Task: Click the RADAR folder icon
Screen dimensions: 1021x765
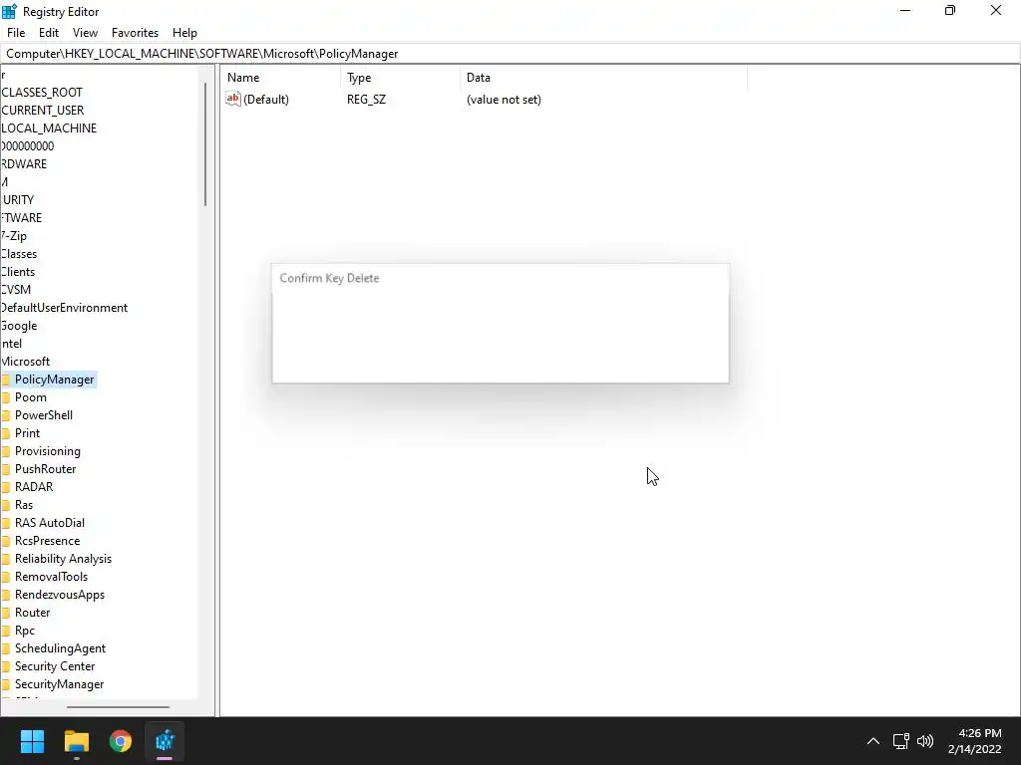Action: coord(5,487)
